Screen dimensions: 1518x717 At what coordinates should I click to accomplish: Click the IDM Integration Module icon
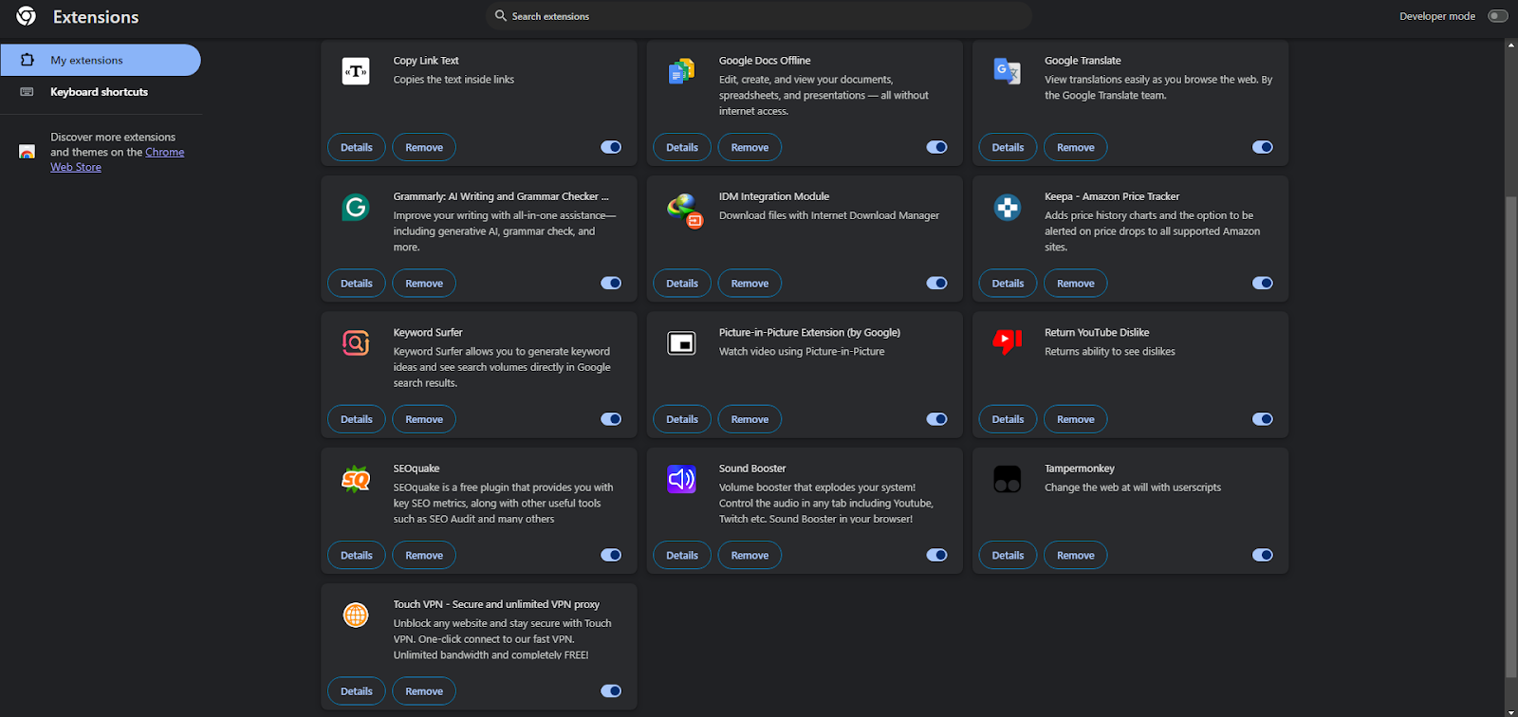684,210
